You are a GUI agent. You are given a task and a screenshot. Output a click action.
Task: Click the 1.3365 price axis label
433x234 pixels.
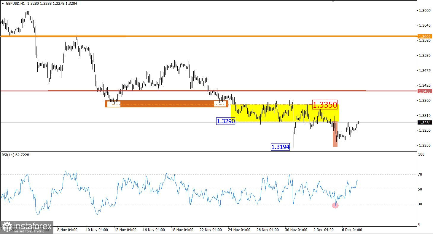coord(424,101)
